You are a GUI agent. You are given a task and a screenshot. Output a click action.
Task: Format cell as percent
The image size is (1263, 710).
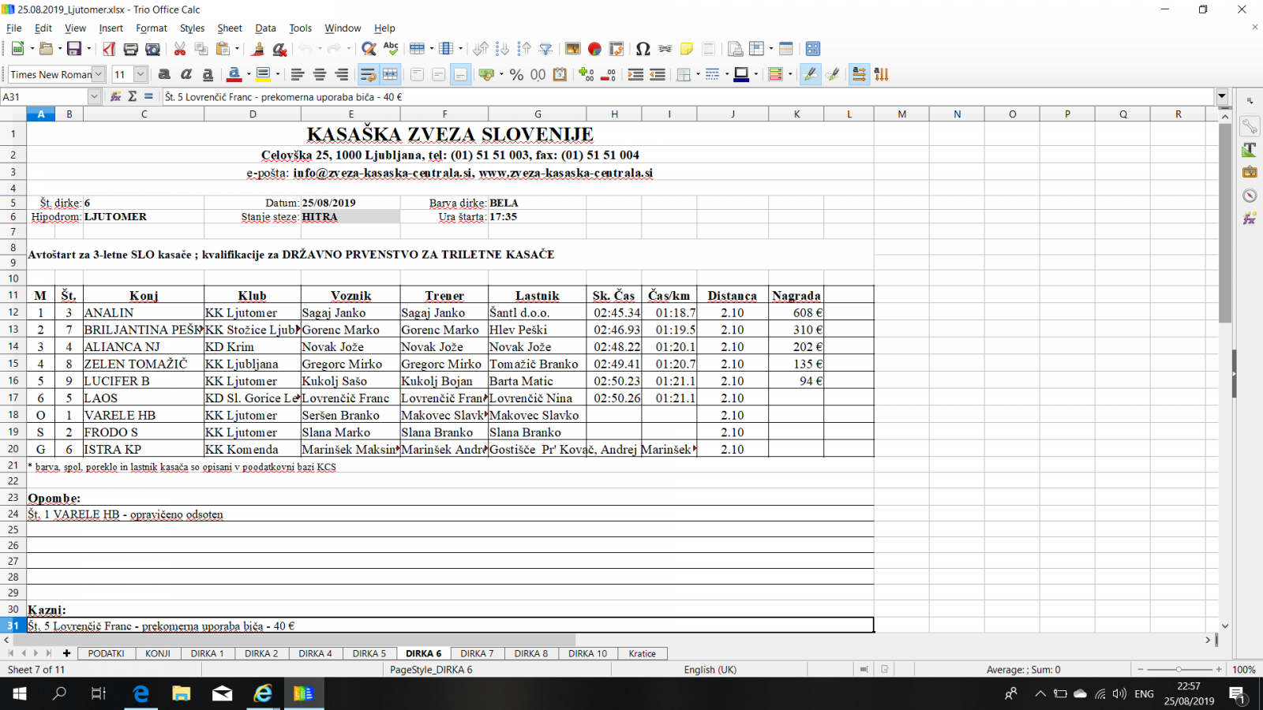pos(516,74)
